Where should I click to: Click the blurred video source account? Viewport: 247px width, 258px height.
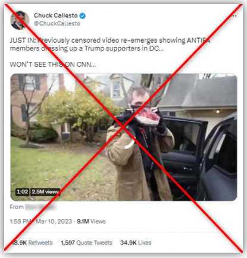(40, 207)
